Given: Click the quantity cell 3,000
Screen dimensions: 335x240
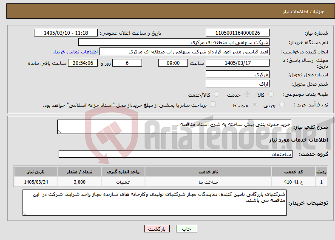Looking at the screenshot, I should (x=79, y=182).
